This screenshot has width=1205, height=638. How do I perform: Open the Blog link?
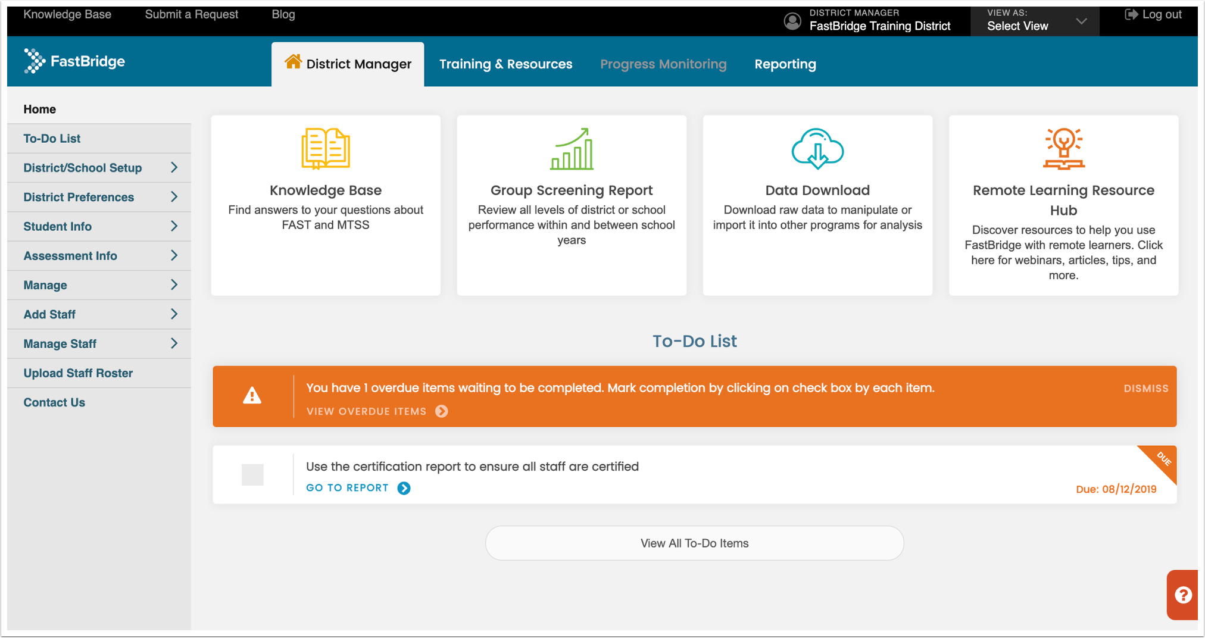pos(283,14)
